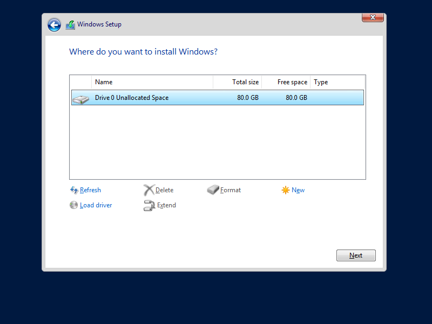Click the Refresh arrows icon
This screenshot has width=432, height=324.
click(74, 190)
